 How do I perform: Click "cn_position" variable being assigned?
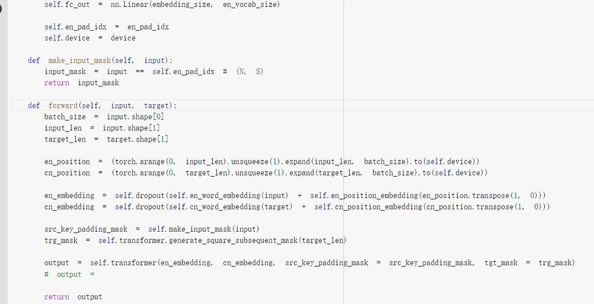67,173
